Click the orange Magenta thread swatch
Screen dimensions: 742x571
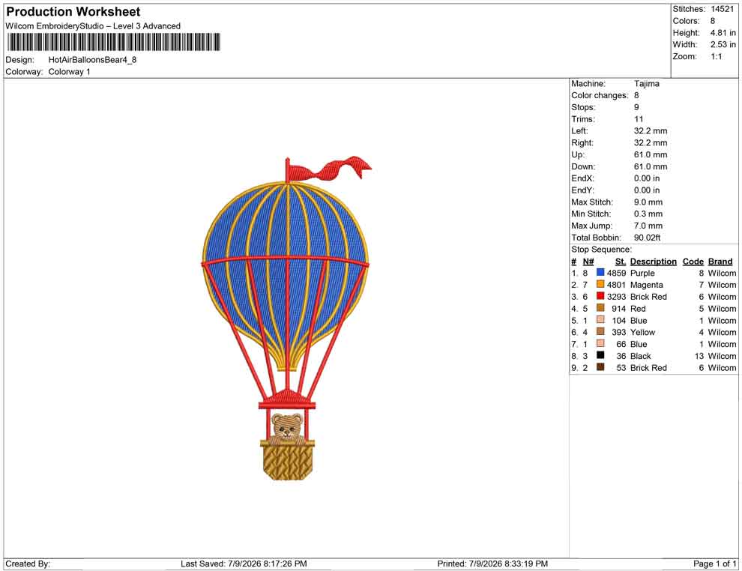tap(600, 284)
